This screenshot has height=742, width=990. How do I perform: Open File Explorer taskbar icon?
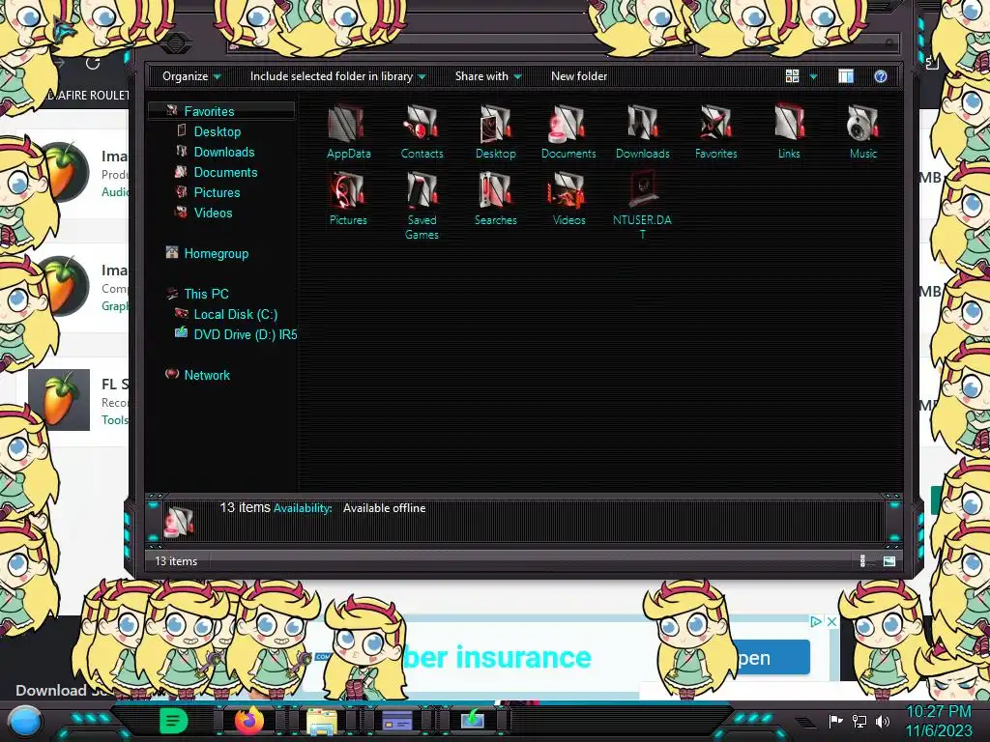322,721
